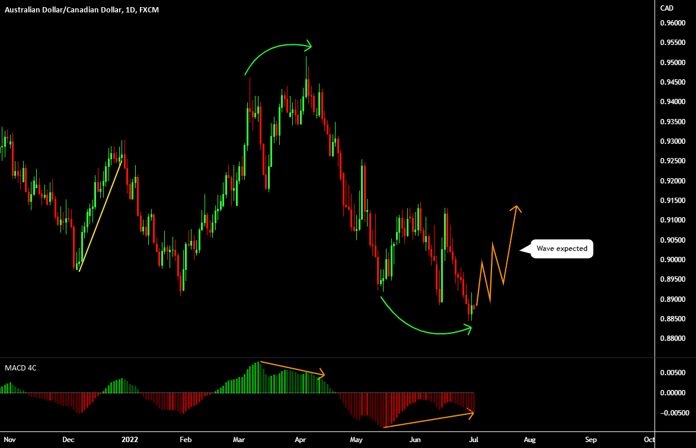The width and height of the screenshot is (696, 448).
Task: Click the Apr label on time axis
Action: point(301,440)
